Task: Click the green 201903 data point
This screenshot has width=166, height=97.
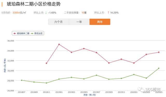Action: [x=72, y=77]
